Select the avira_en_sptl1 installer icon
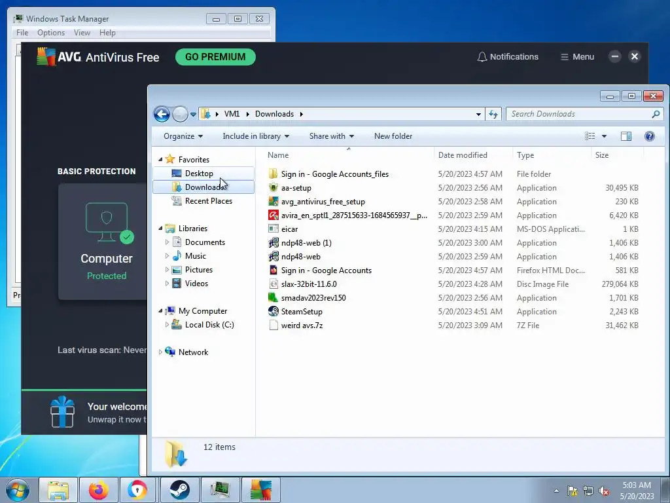 (x=273, y=215)
